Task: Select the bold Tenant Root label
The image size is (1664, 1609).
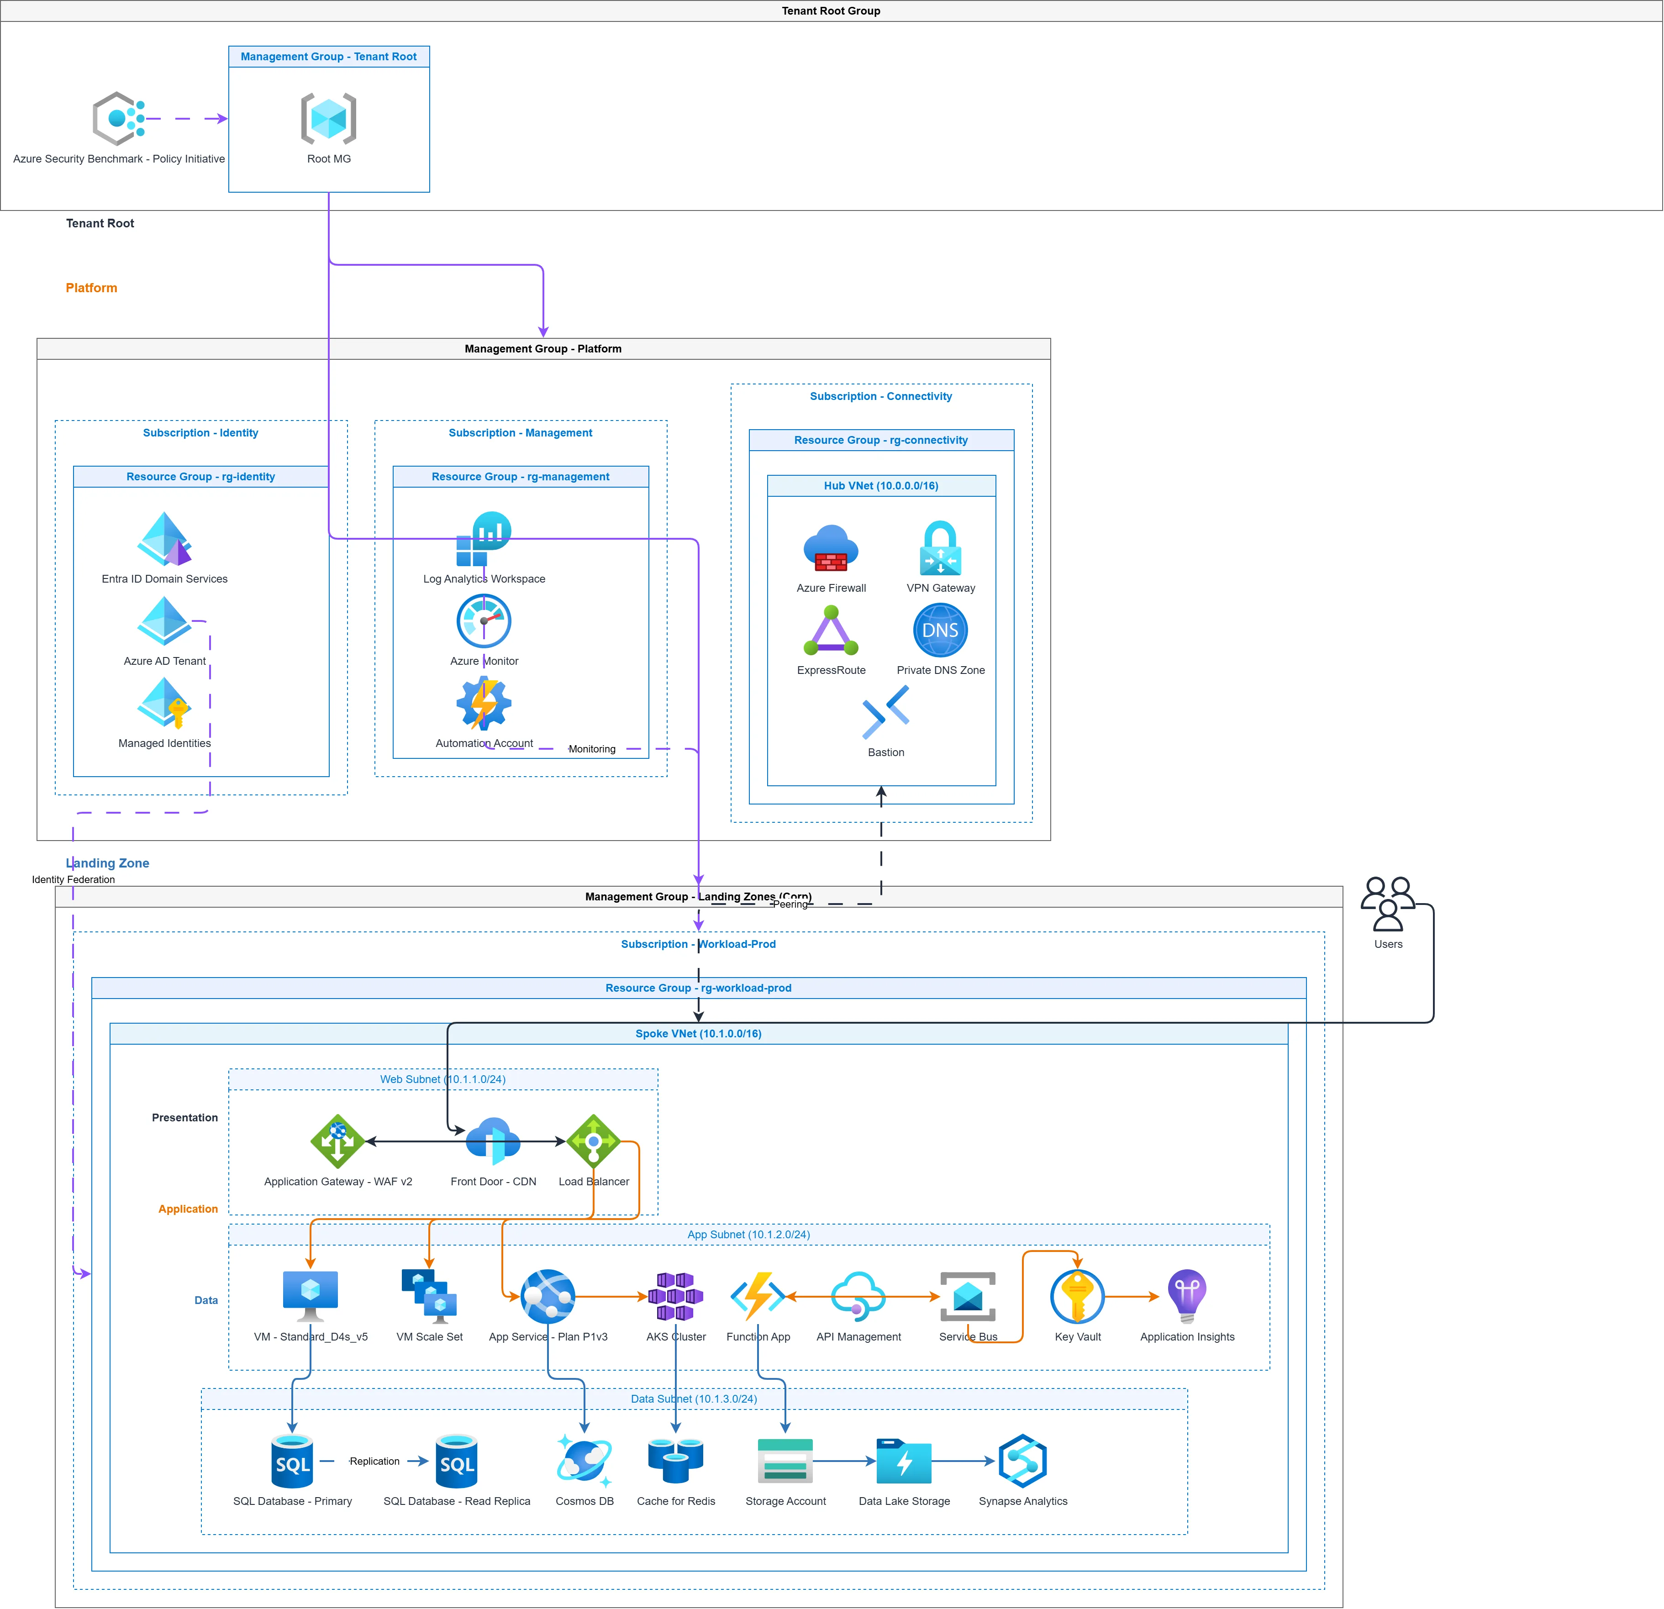Action: (x=100, y=223)
